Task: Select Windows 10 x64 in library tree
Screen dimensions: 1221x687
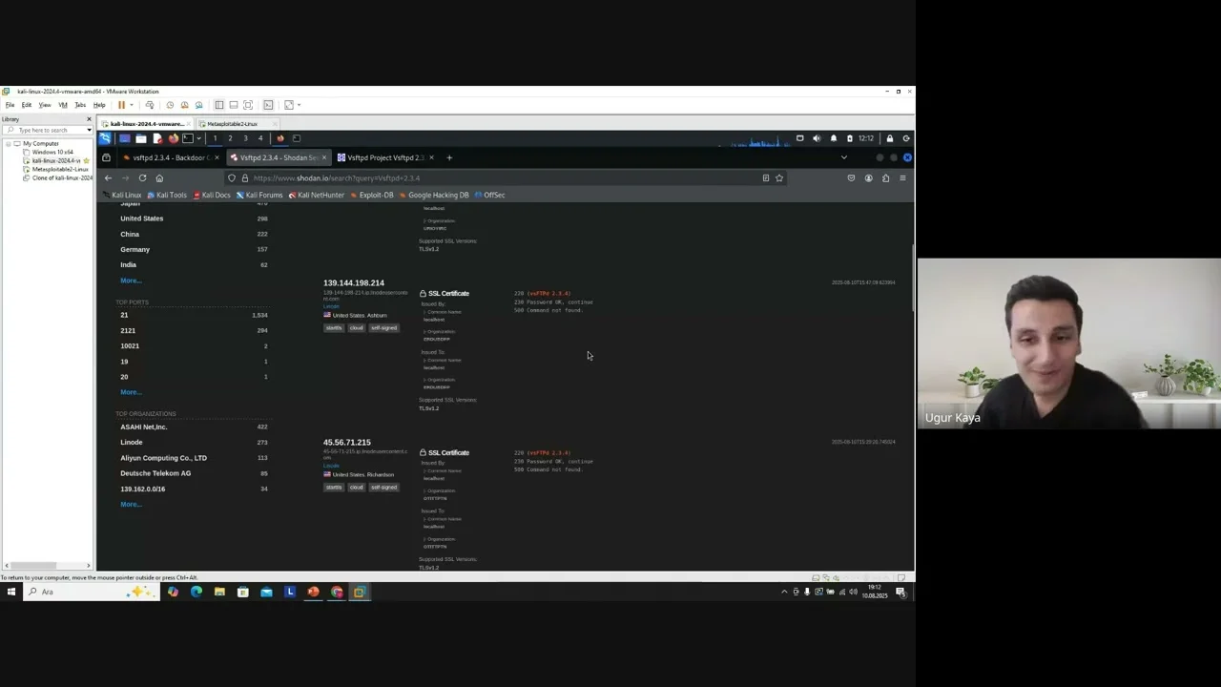Action: 52,153
